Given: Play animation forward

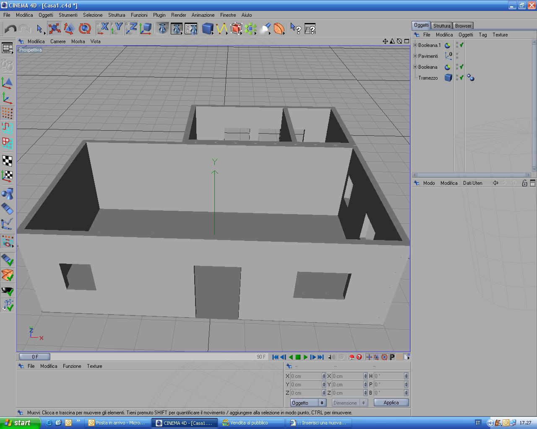Looking at the screenshot, I should (305, 357).
